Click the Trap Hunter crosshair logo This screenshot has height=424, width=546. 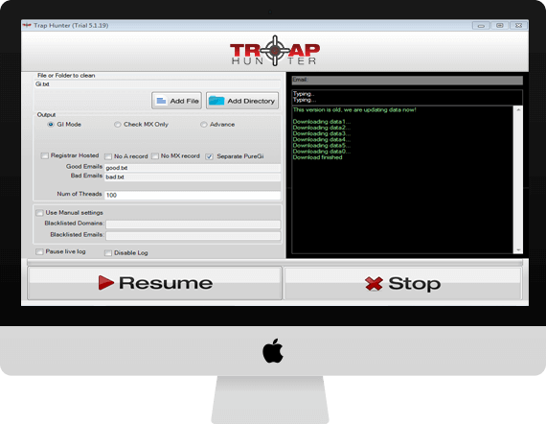click(x=275, y=51)
